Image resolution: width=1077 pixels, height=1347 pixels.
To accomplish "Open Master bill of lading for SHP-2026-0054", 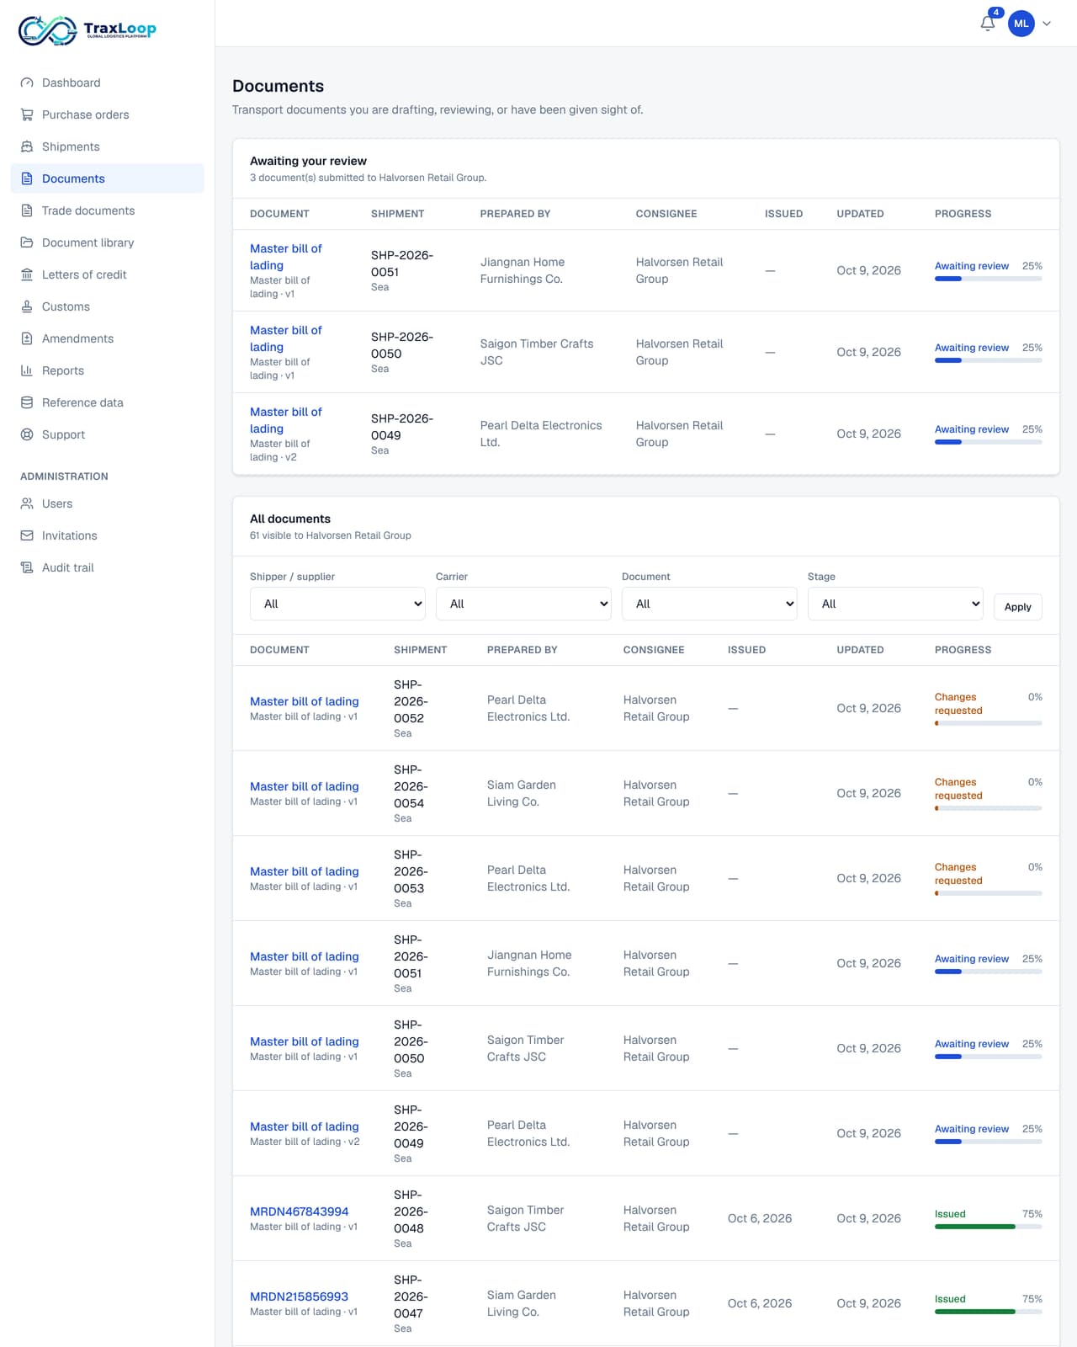I will coord(305,786).
